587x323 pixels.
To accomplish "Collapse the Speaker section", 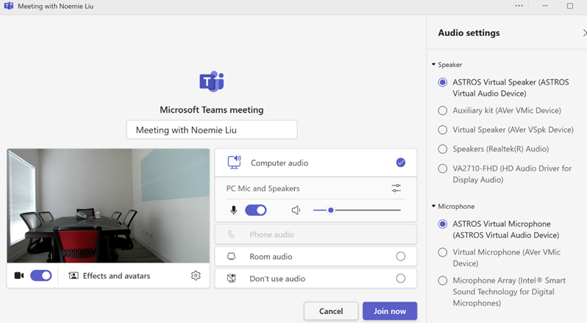I will click(434, 65).
